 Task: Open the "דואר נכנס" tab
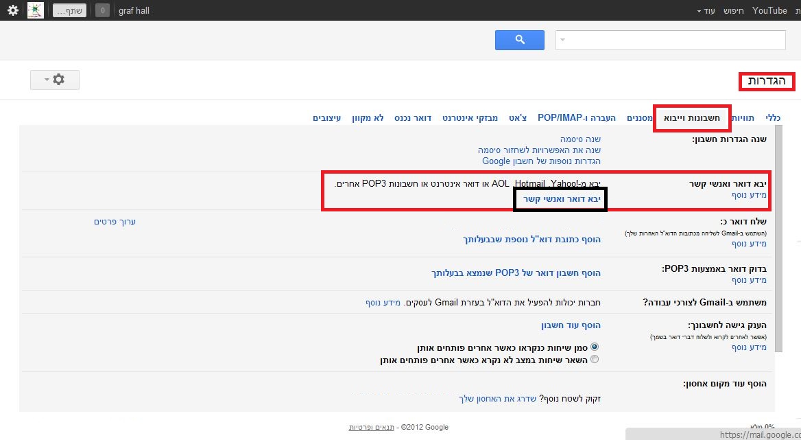(x=413, y=118)
